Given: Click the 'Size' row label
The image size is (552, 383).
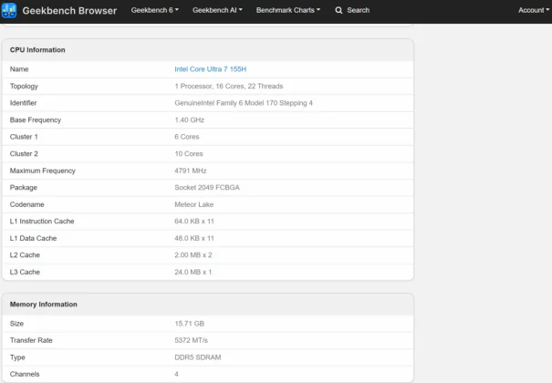Looking at the screenshot, I should [x=16, y=324].
